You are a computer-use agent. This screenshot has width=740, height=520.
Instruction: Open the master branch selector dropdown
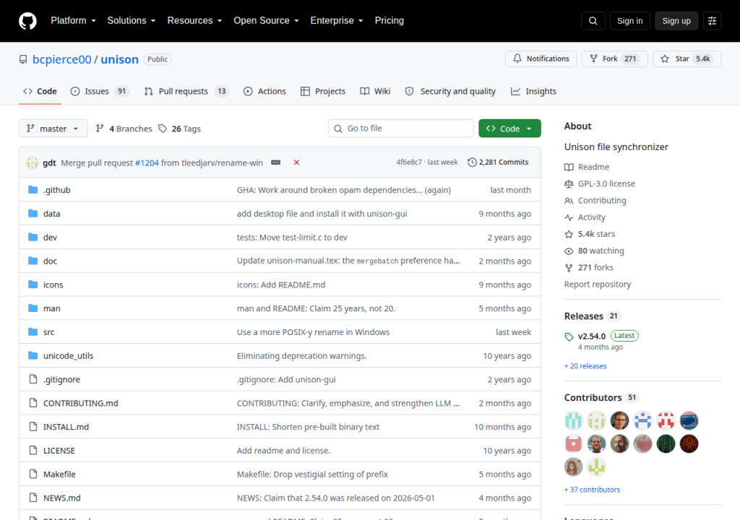pyautogui.click(x=53, y=129)
